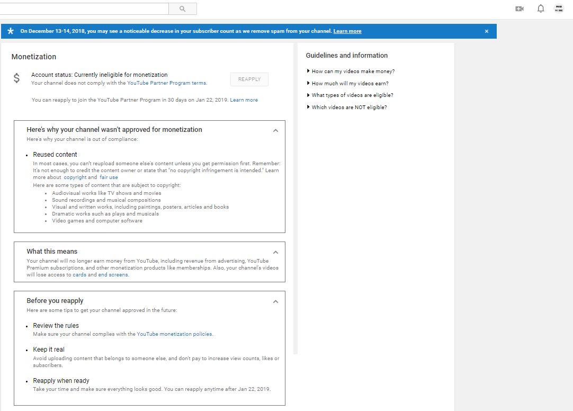Open YouTube Partner Program terms link

click(167, 83)
